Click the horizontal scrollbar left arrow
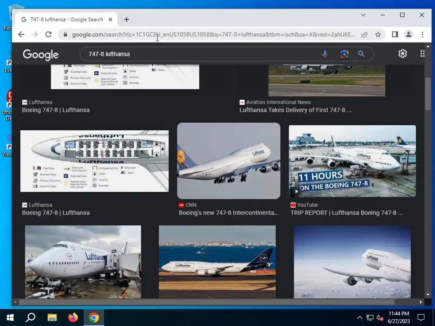 15,302
